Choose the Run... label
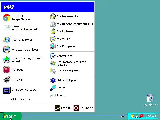The width and height of the screenshot is (160, 120). [61, 95]
